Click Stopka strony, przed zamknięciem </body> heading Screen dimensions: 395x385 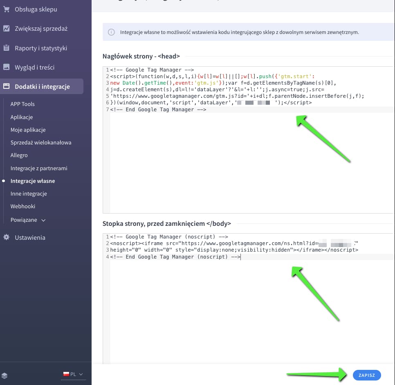pos(167,224)
